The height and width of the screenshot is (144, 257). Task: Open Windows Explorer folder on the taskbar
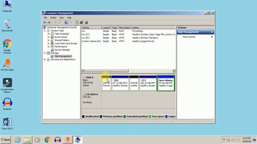28,140
